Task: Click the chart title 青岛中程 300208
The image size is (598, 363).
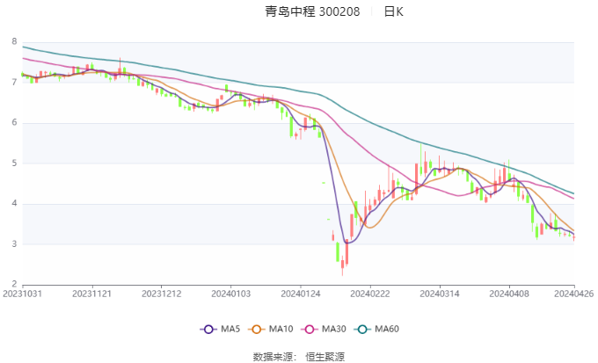Action: pos(312,12)
